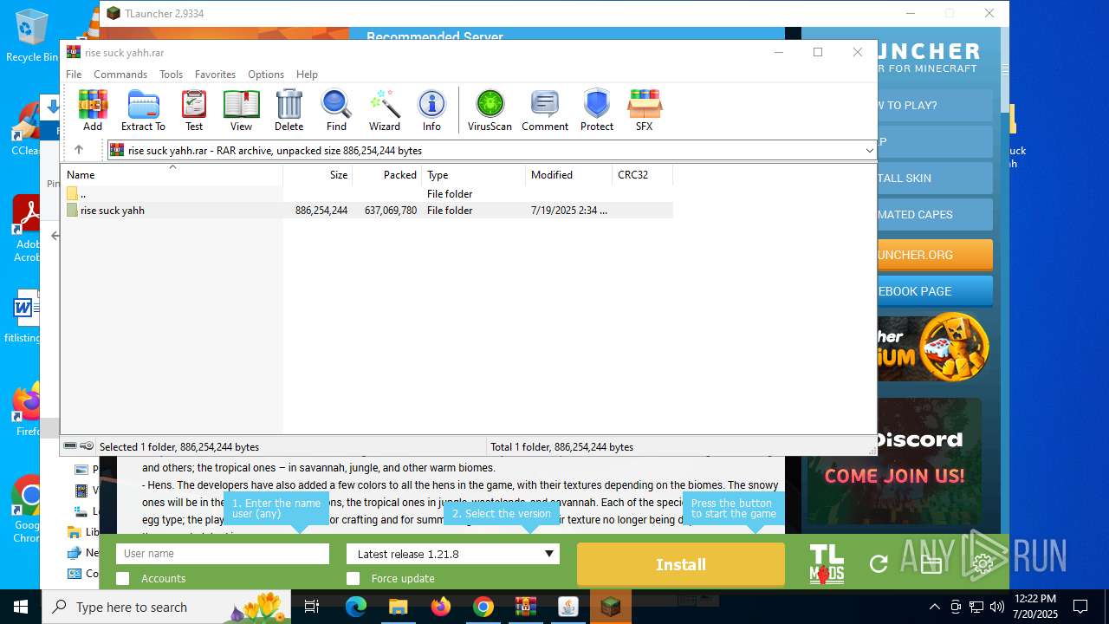Open the View toolbar icon

pyautogui.click(x=241, y=110)
